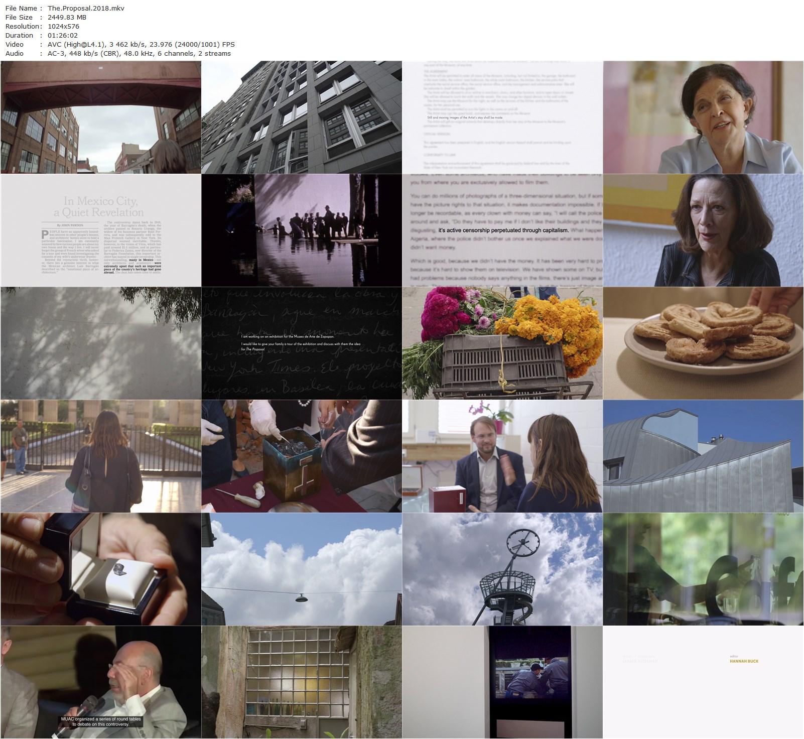804x739 pixels.
Task: Open the 'In Mexico City, a Quiet Revelation' frame
Action: [x=101, y=230]
